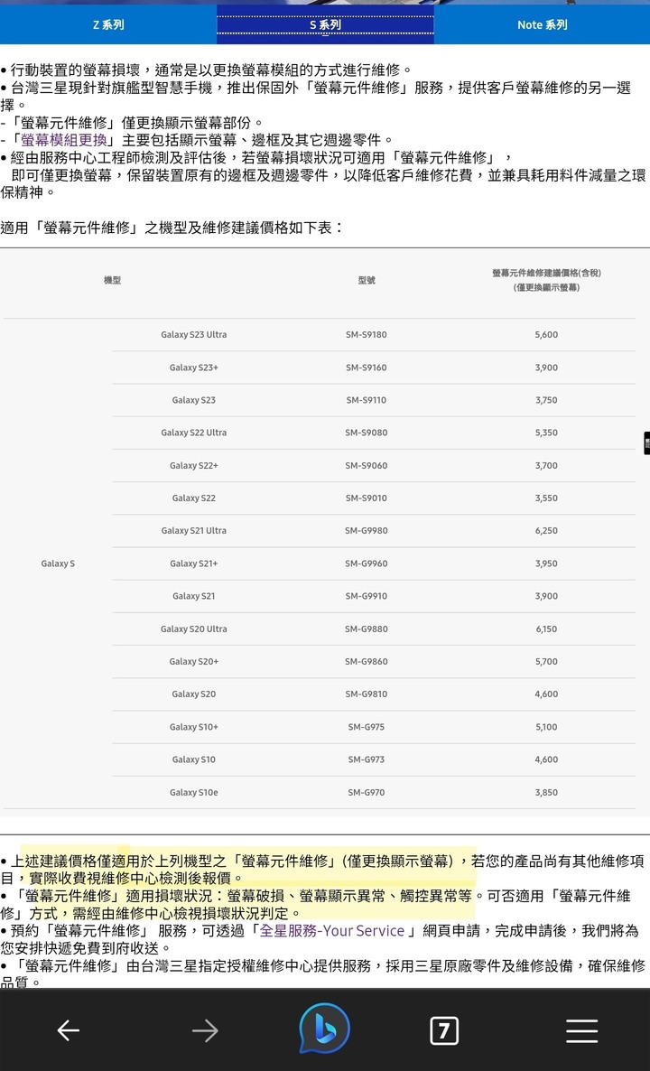Screen dimensions: 650x1071
Task: Click the 5,600 price for S23 Ultra
Action: pyautogui.click(x=546, y=335)
